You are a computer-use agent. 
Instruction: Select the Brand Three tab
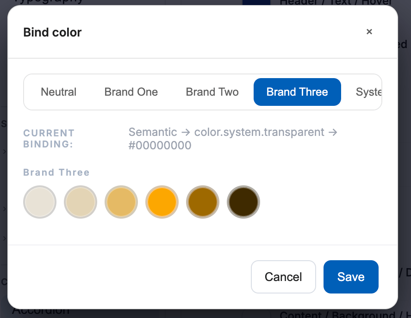pyautogui.click(x=297, y=92)
